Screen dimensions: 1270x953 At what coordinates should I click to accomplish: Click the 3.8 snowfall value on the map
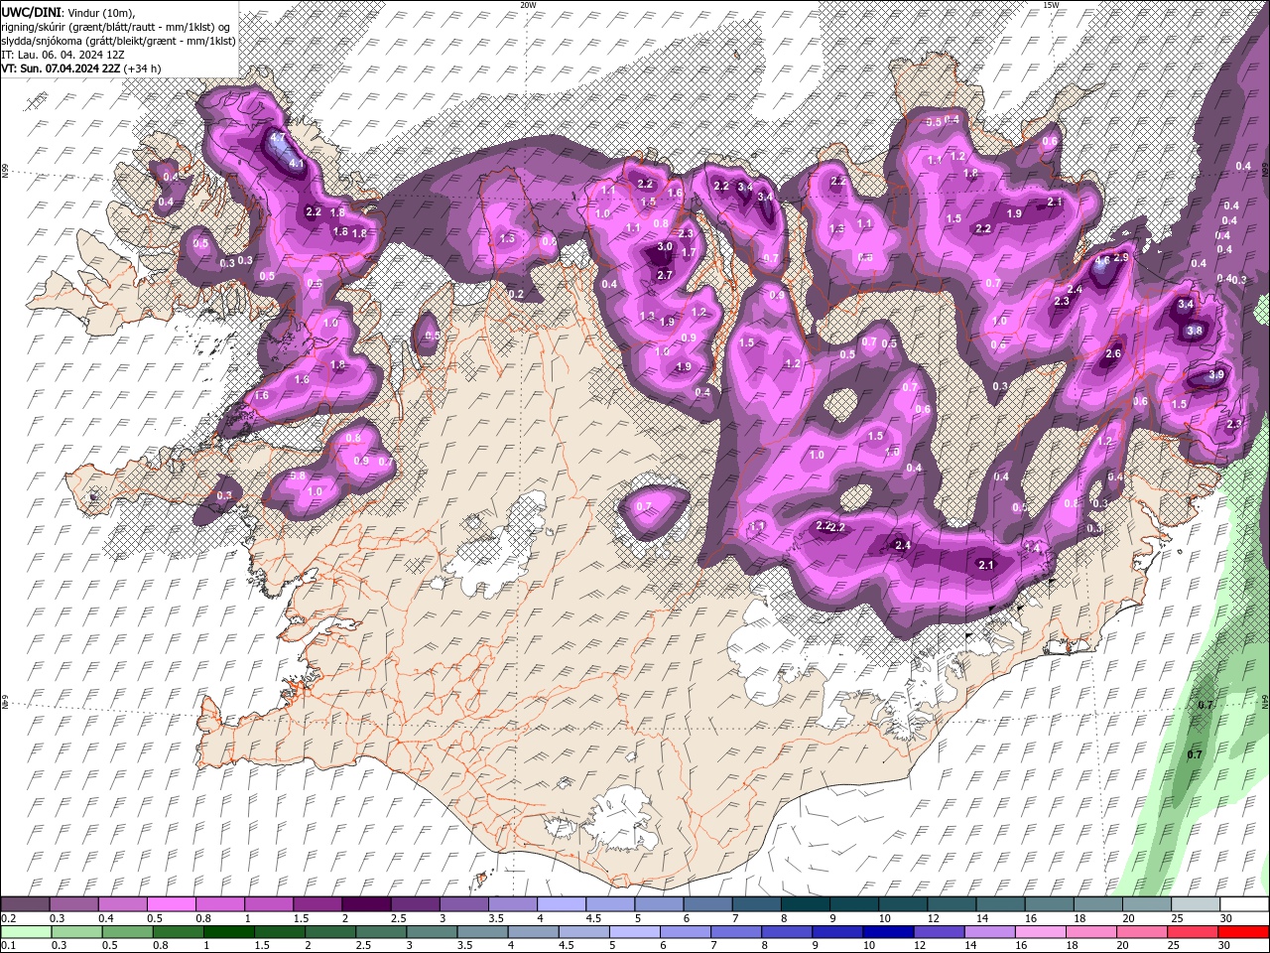[1195, 331]
